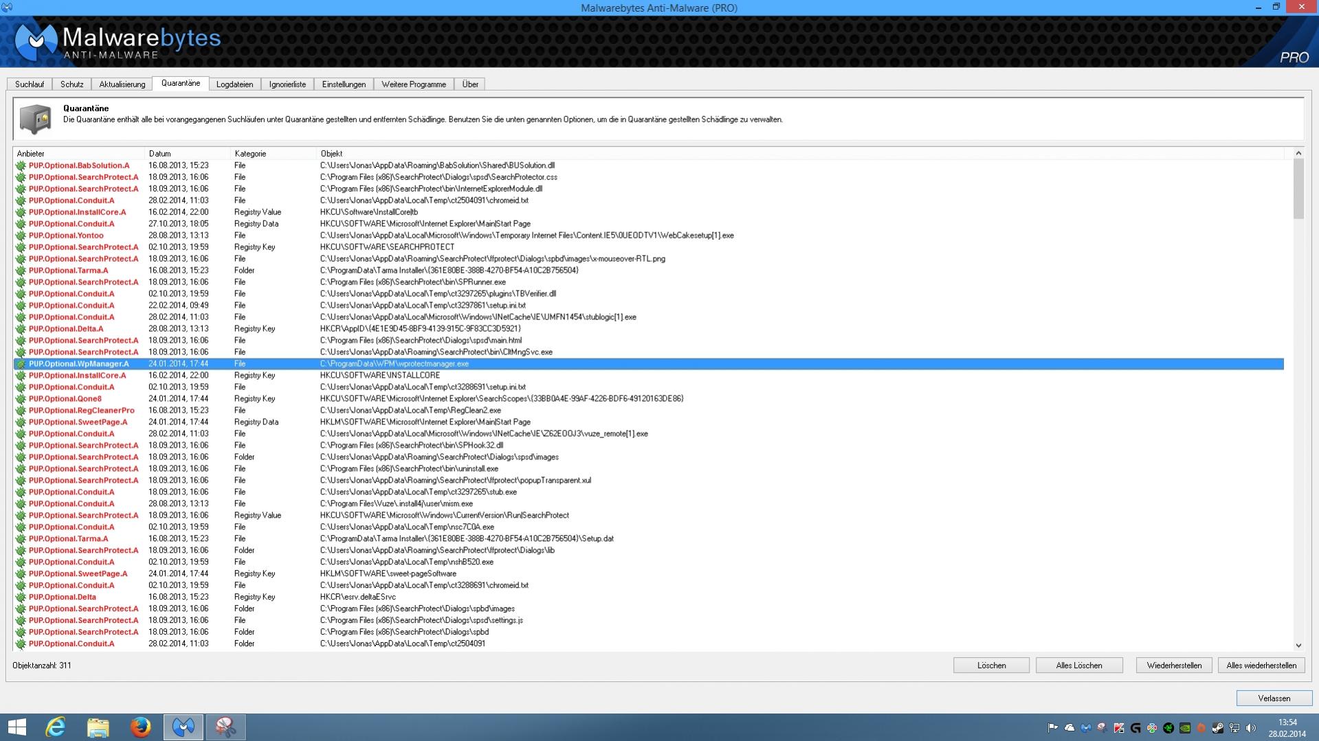Screen dimensions: 1319x741
Task: Select the SPRunner.exe file row
Action: pyautogui.click(x=649, y=282)
